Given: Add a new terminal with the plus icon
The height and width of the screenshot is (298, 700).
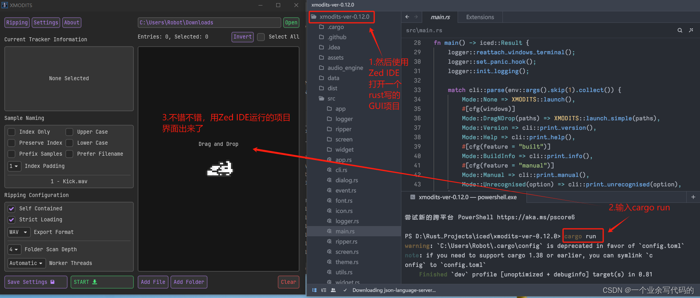Looking at the screenshot, I should (693, 197).
